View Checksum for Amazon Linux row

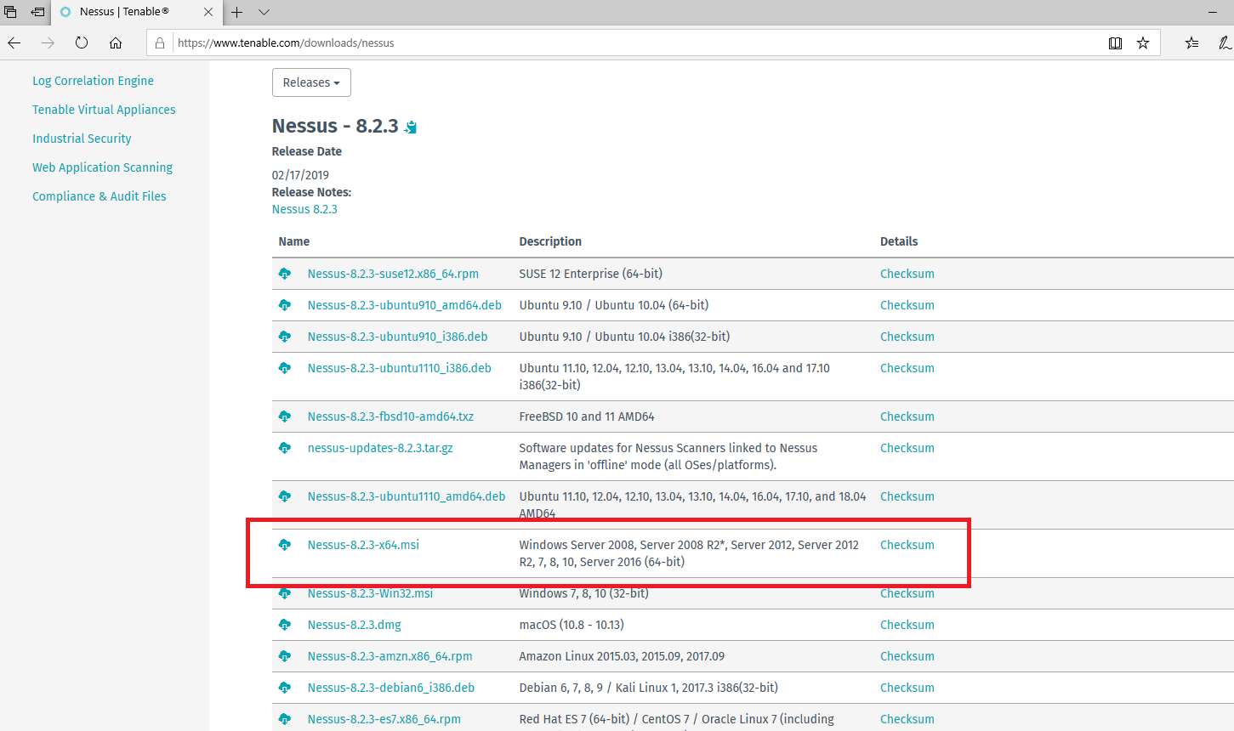click(907, 656)
